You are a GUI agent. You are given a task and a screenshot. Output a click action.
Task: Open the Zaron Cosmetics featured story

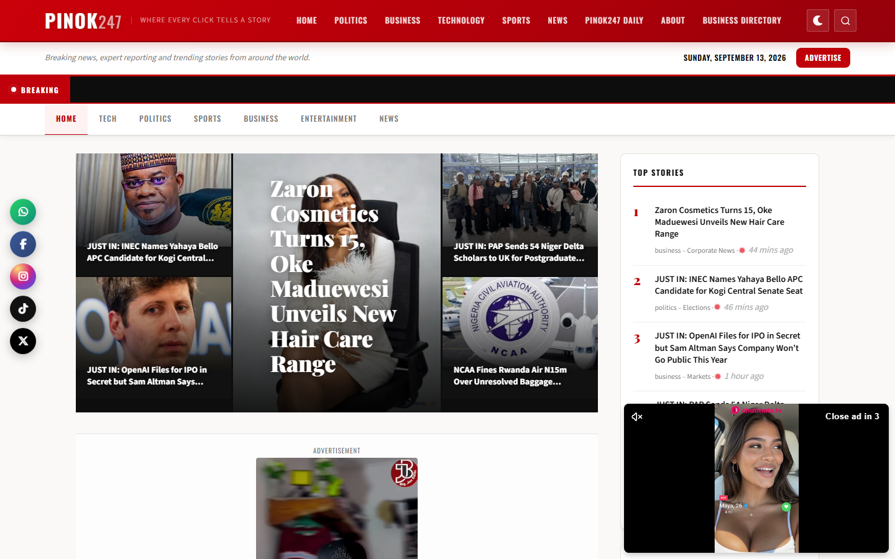tap(337, 283)
